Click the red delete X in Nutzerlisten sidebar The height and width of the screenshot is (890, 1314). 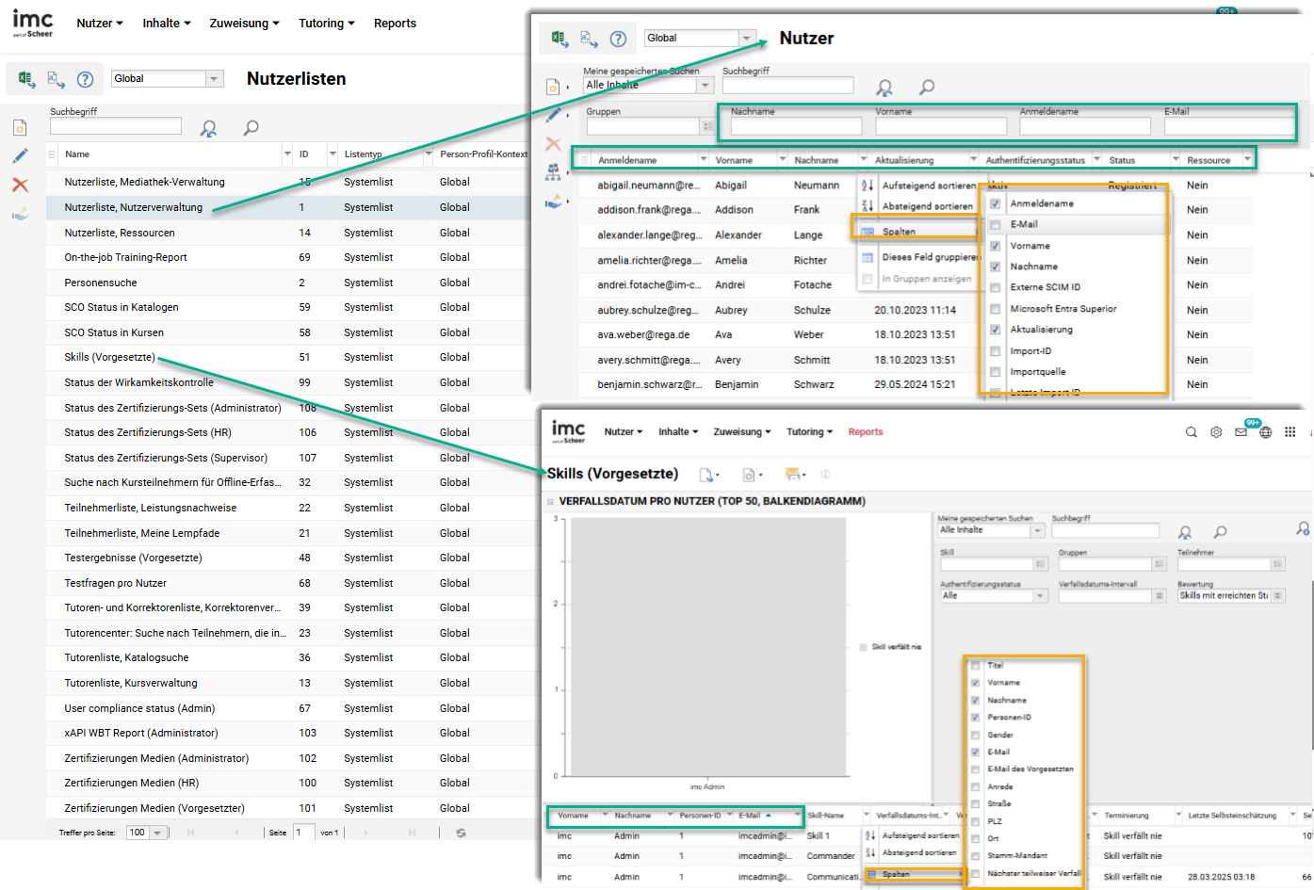click(x=20, y=185)
